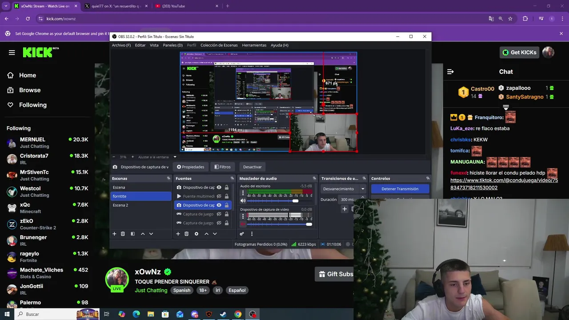
Task: Move scene up in Escenas panel
Action: [x=143, y=234]
